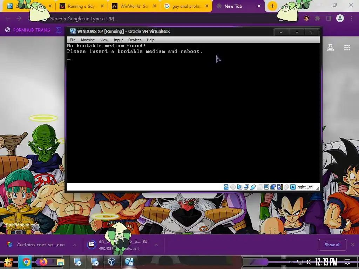The height and width of the screenshot is (269, 359).
Task: Expand options for the iso download
Action: [156, 245]
